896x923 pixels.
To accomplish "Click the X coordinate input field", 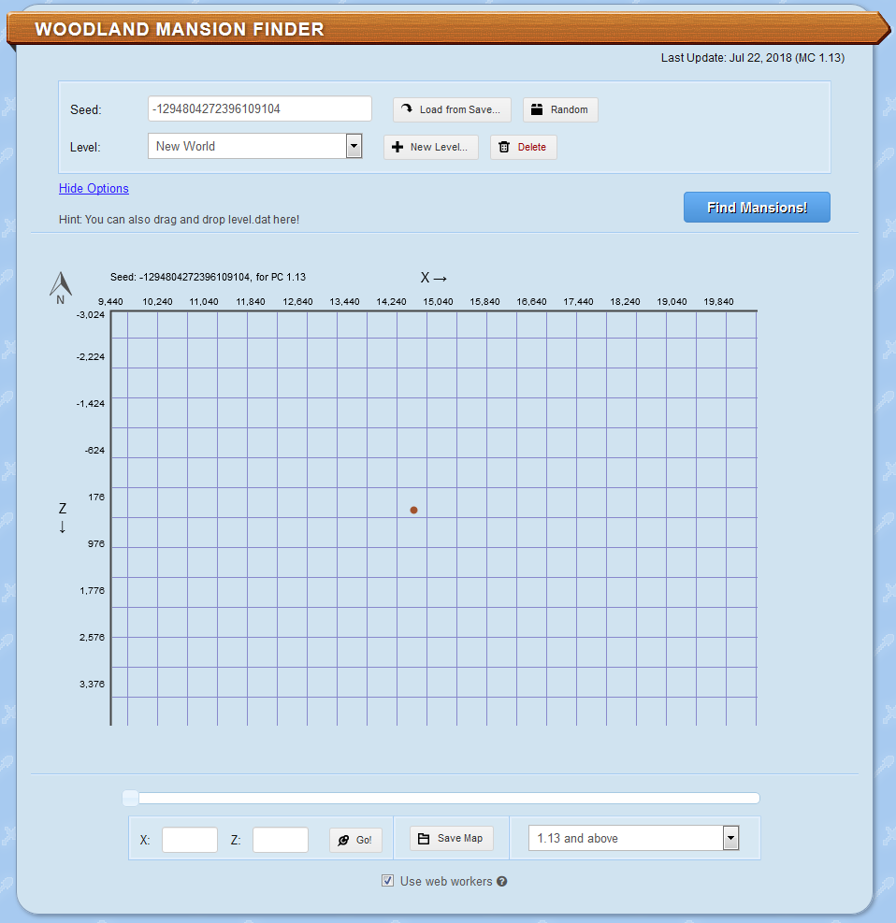I will 190,840.
